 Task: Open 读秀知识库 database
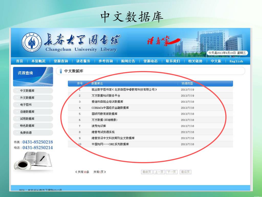pos(99,126)
